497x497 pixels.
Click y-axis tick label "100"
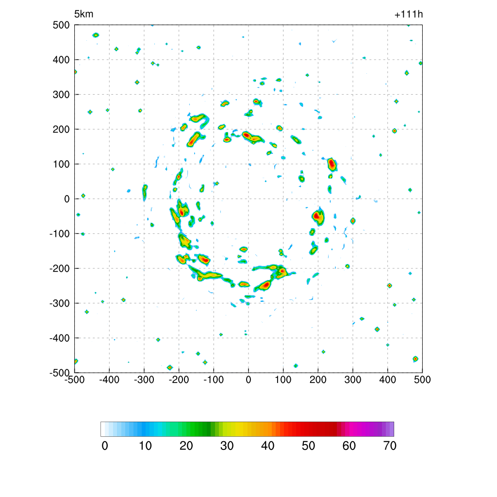tap(61, 164)
